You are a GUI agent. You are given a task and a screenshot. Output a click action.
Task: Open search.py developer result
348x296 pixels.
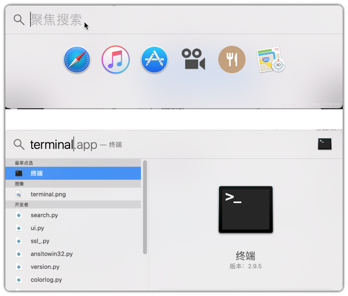[73, 215]
